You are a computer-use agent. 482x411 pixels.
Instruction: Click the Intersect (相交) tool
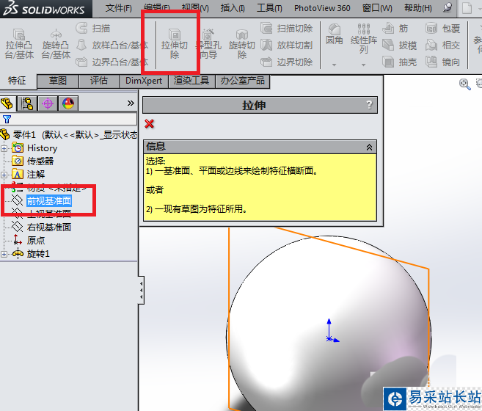(x=442, y=46)
